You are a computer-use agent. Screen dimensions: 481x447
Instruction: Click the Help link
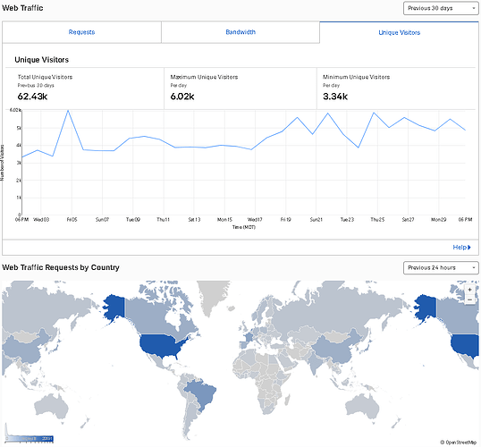coord(461,248)
